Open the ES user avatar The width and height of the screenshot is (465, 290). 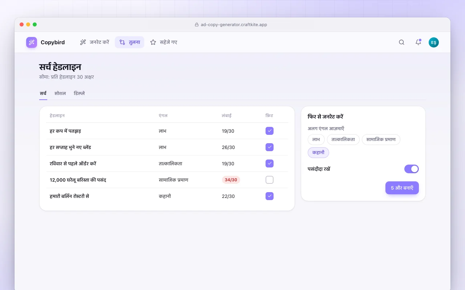(434, 42)
